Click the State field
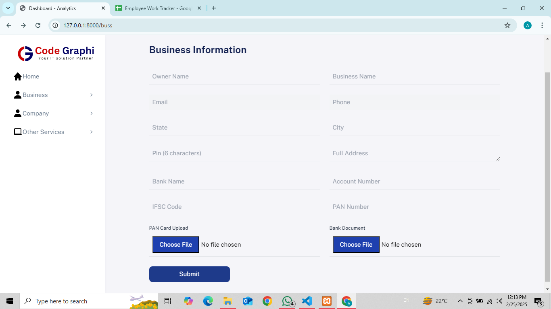The image size is (551, 309). [234, 128]
